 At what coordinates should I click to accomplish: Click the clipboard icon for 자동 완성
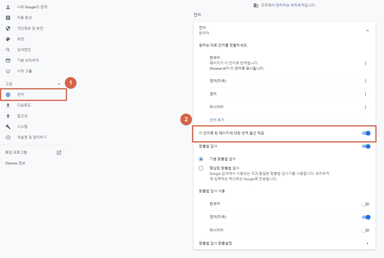[8, 18]
